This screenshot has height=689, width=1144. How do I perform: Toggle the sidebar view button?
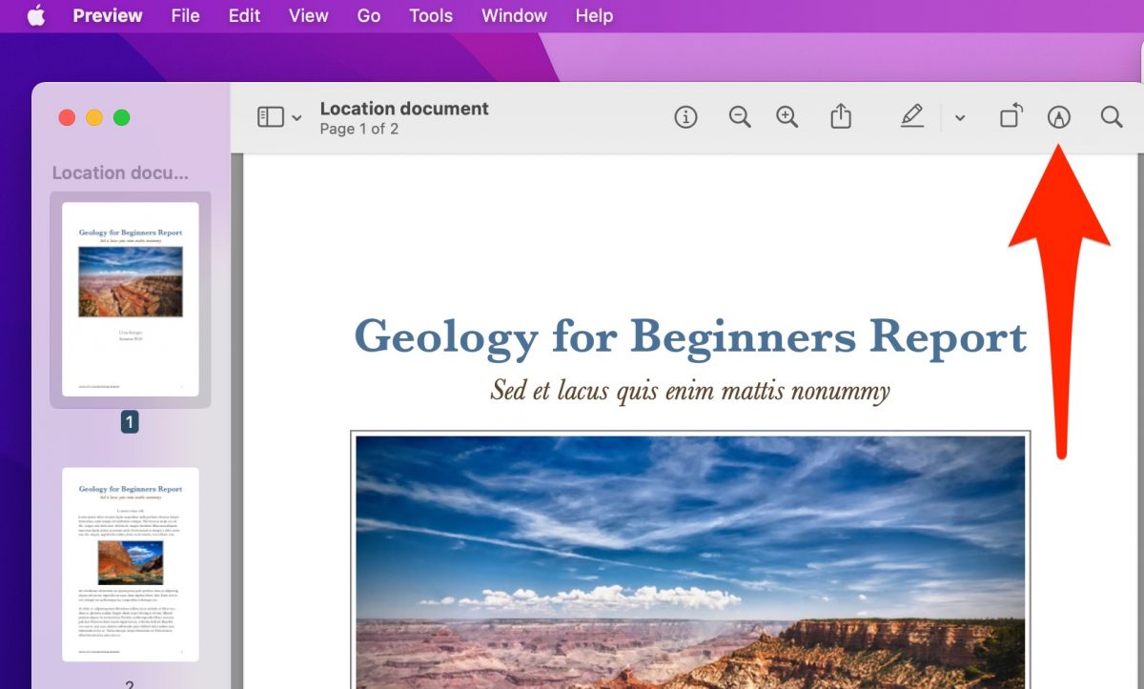pos(271,117)
